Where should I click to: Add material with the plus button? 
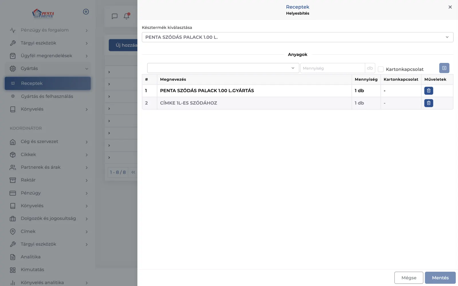[x=444, y=68]
